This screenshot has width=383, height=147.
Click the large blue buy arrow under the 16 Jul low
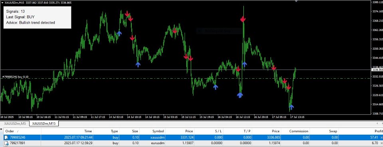[x=240, y=95]
